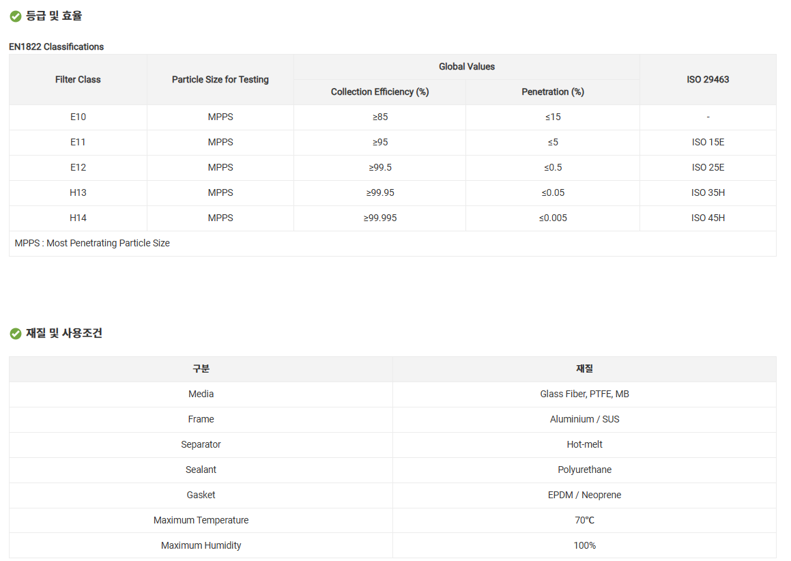Viewport: 791px width, 561px height.
Task: Click the 구분 column header
Action: pyautogui.click(x=201, y=369)
